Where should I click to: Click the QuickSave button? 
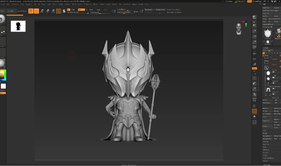click(x=229, y=2)
